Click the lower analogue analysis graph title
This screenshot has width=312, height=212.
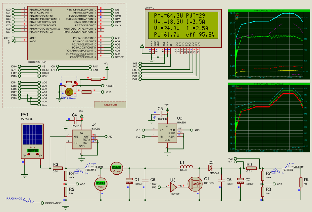point(269,84)
